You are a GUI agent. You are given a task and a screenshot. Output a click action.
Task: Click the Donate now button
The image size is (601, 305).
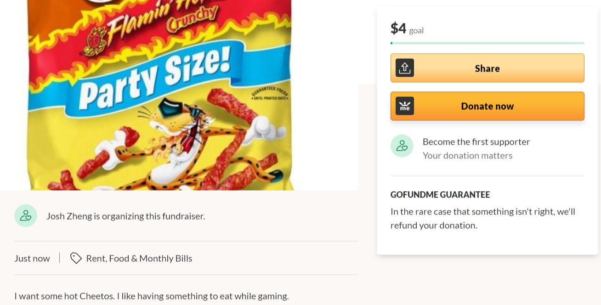tap(487, 106)
